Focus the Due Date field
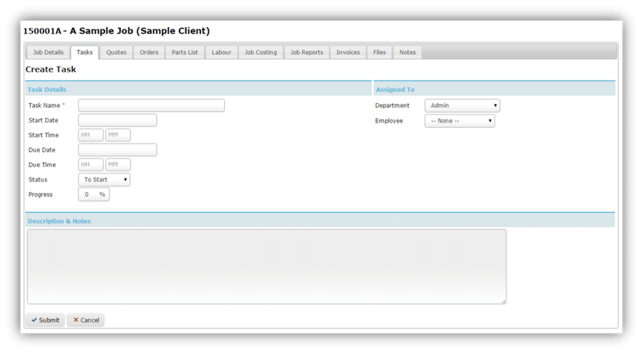 coord(117,150)
